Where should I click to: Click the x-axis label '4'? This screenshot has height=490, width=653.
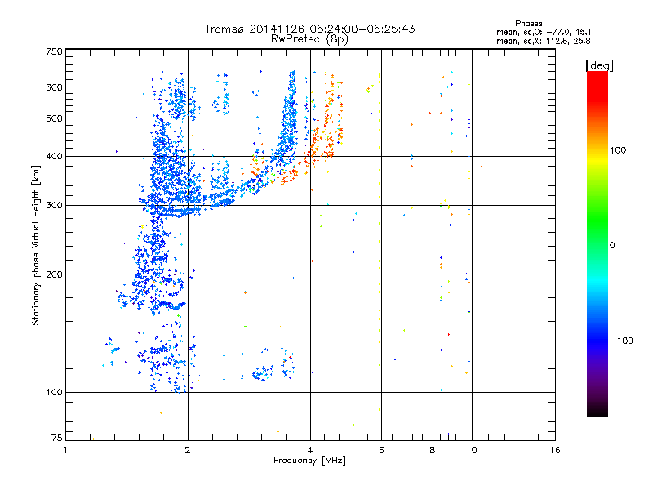tap(310, 450)
